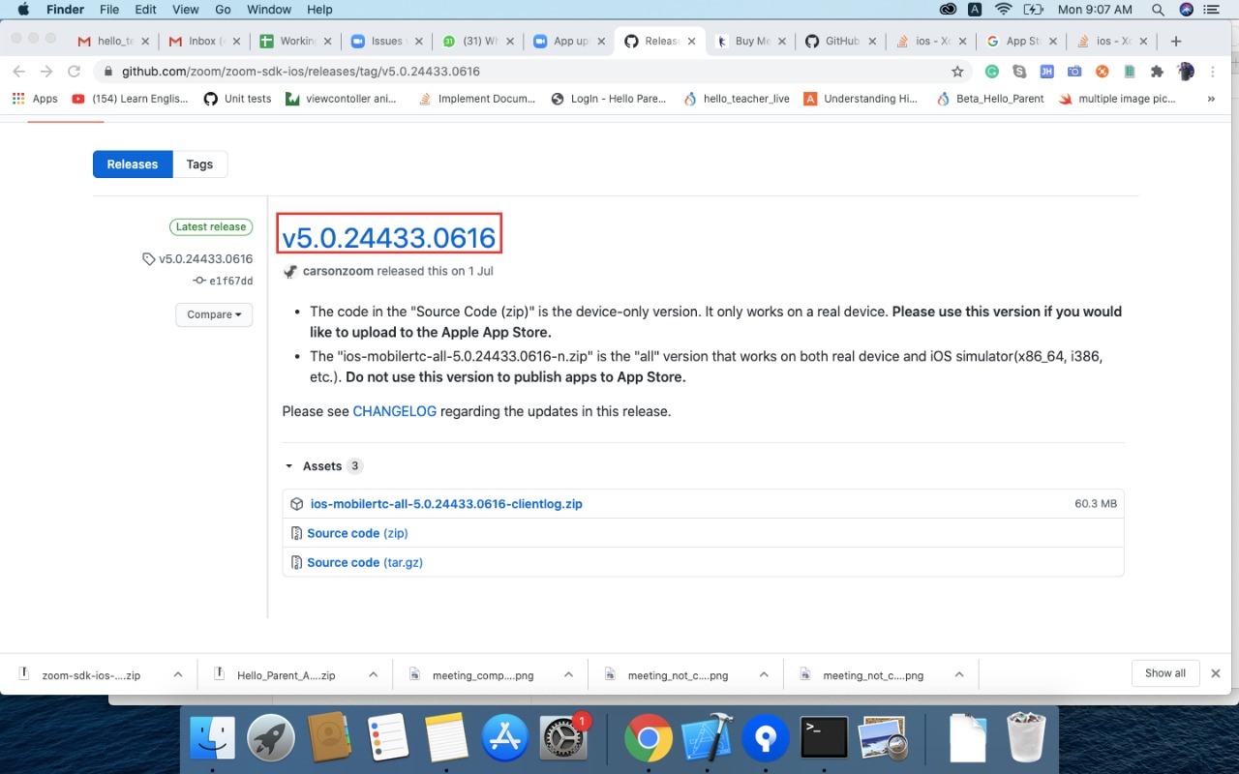Switch to the Inbox Gmail tab
The width and height of the screenshot is (1239, 774).
(203, 41)
